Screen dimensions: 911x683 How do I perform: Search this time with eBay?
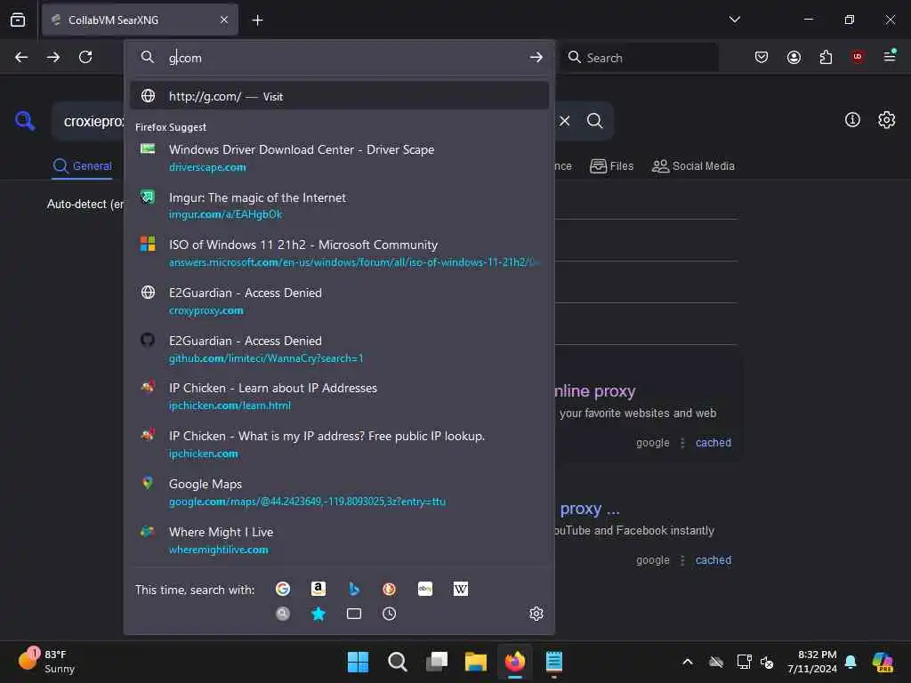tap(424, 589)
